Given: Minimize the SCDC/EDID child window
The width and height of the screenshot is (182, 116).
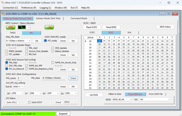Looking at the screenshot, I should [x=162, y=14].
